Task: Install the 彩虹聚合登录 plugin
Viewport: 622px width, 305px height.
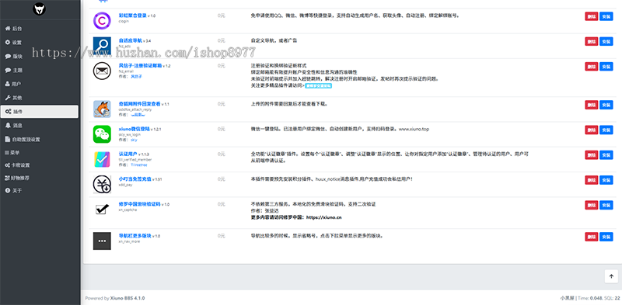Action: 606,16
